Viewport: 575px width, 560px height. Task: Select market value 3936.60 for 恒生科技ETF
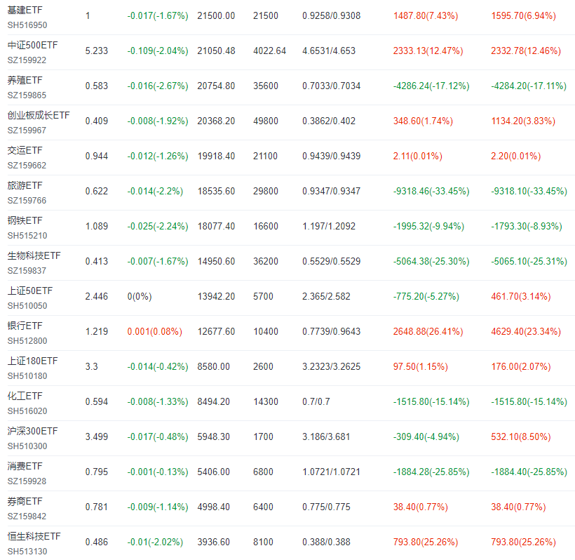coord(214,542)
